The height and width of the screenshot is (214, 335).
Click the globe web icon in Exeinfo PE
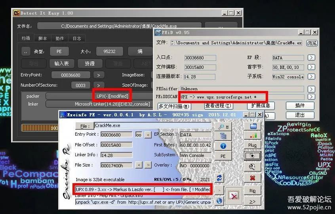[219, 201]
